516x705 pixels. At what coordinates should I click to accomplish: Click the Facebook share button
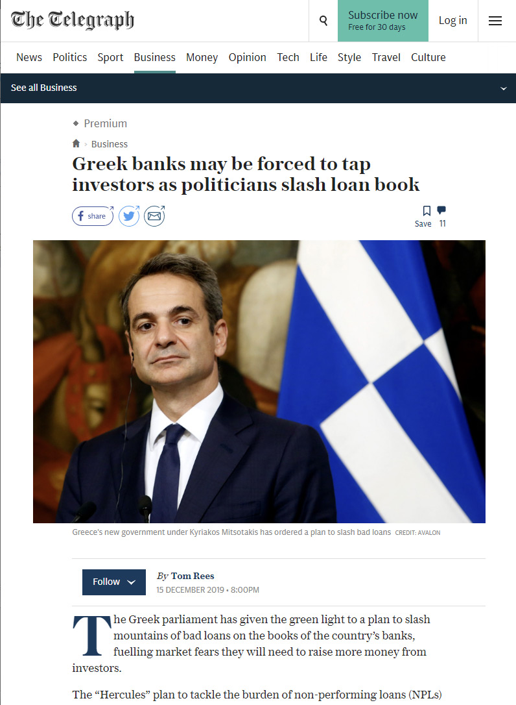[x=93, y=216]
